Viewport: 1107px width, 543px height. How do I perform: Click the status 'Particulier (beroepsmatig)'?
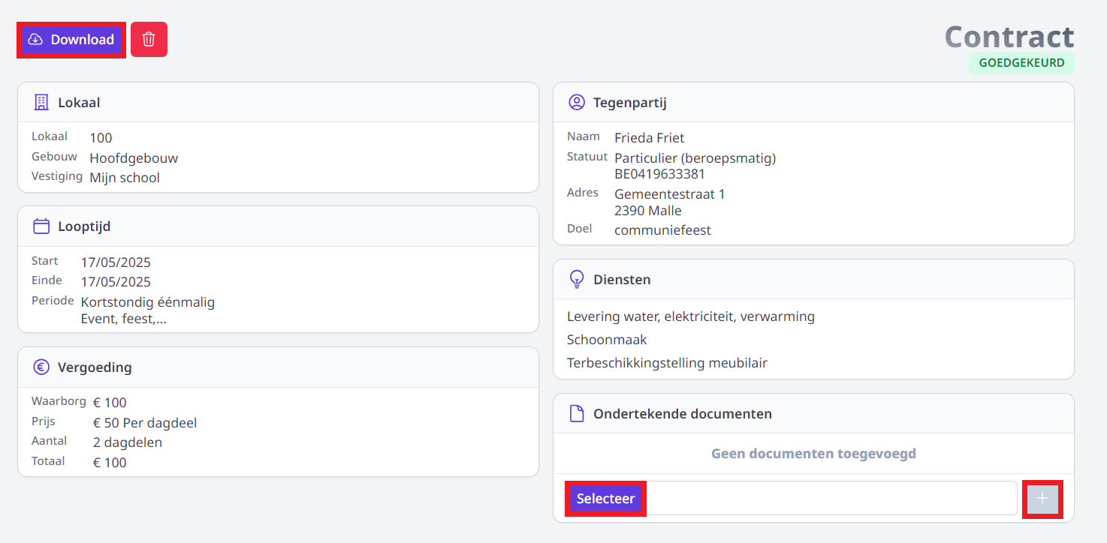click(x=695, y=158)
